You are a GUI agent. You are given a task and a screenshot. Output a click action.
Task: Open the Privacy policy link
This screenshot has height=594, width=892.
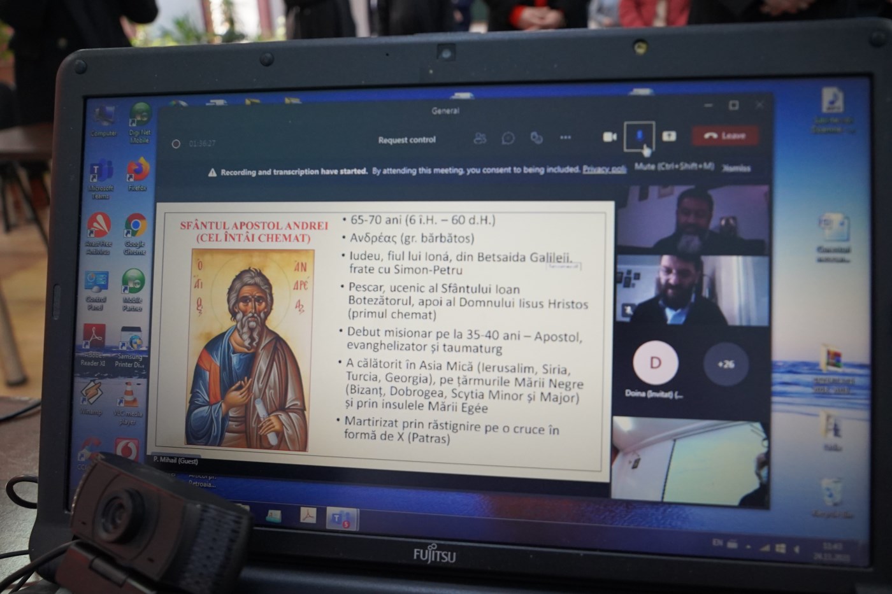(604, 169)
